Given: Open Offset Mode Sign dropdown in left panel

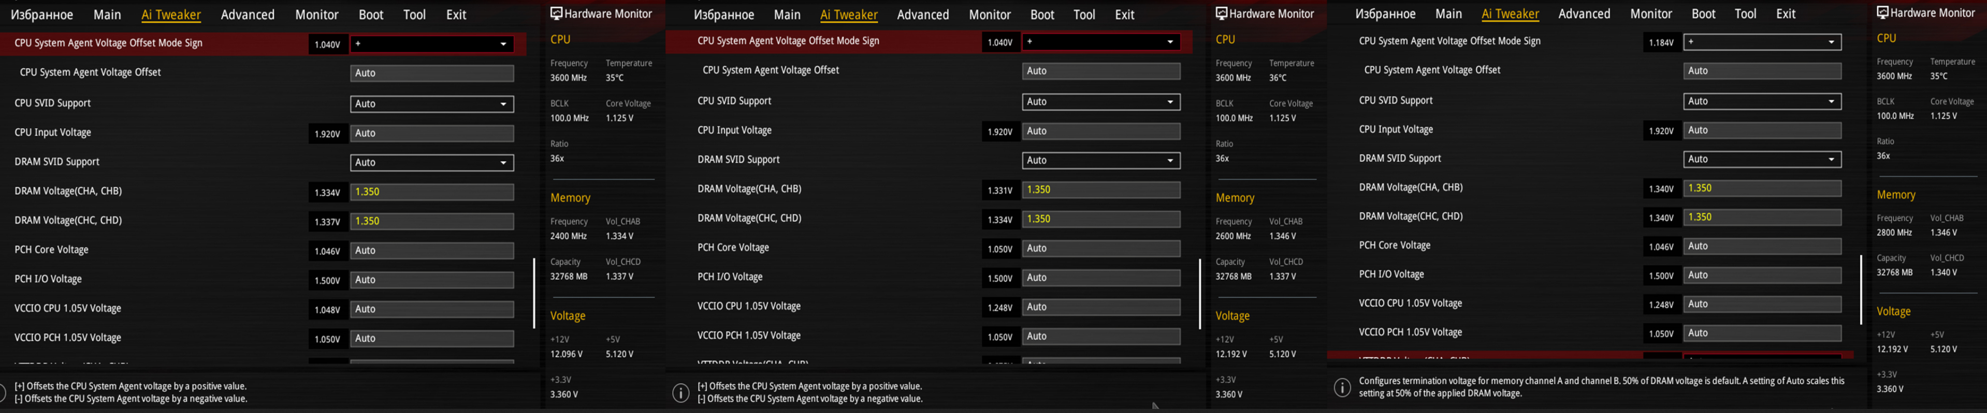Looking at the screenshot, I should tap(432, 44).
